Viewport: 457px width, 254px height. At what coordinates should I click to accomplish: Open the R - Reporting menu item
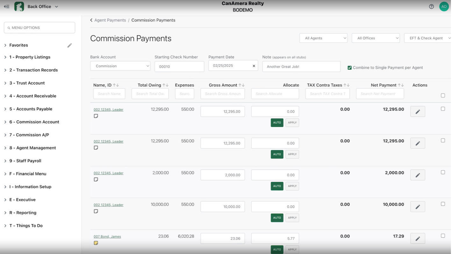pos(23,213)
